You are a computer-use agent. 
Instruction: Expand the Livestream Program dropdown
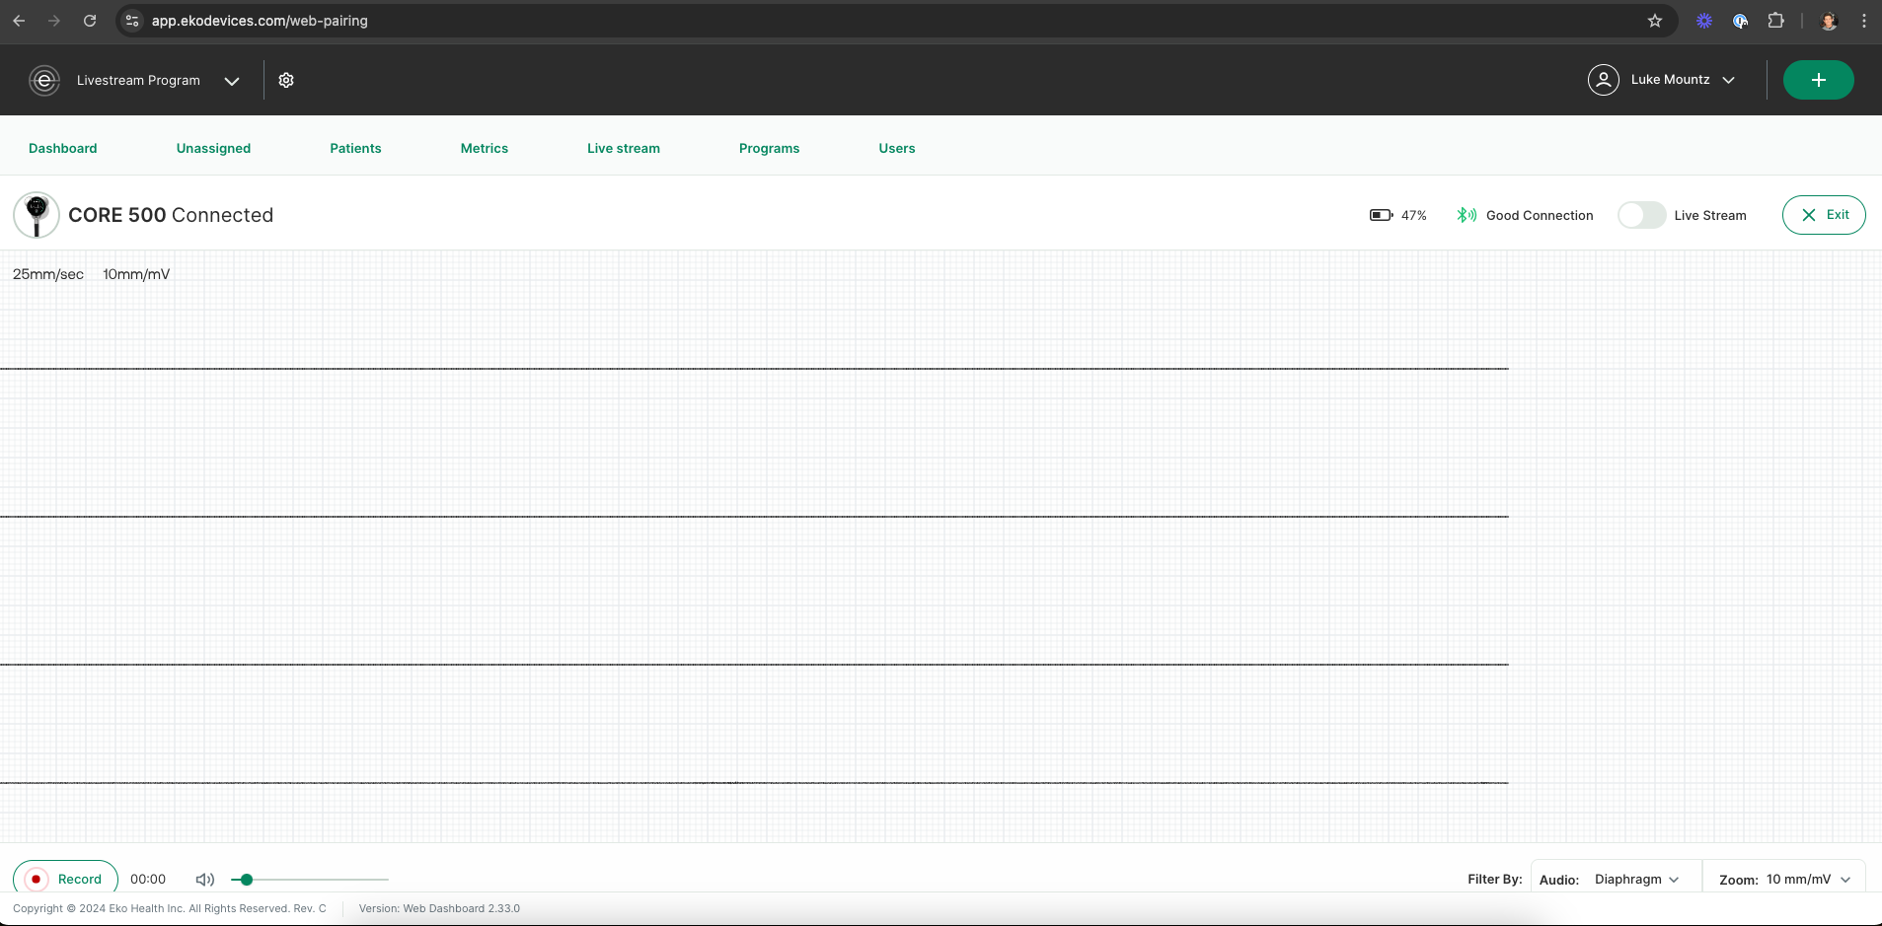click(232, 81)
